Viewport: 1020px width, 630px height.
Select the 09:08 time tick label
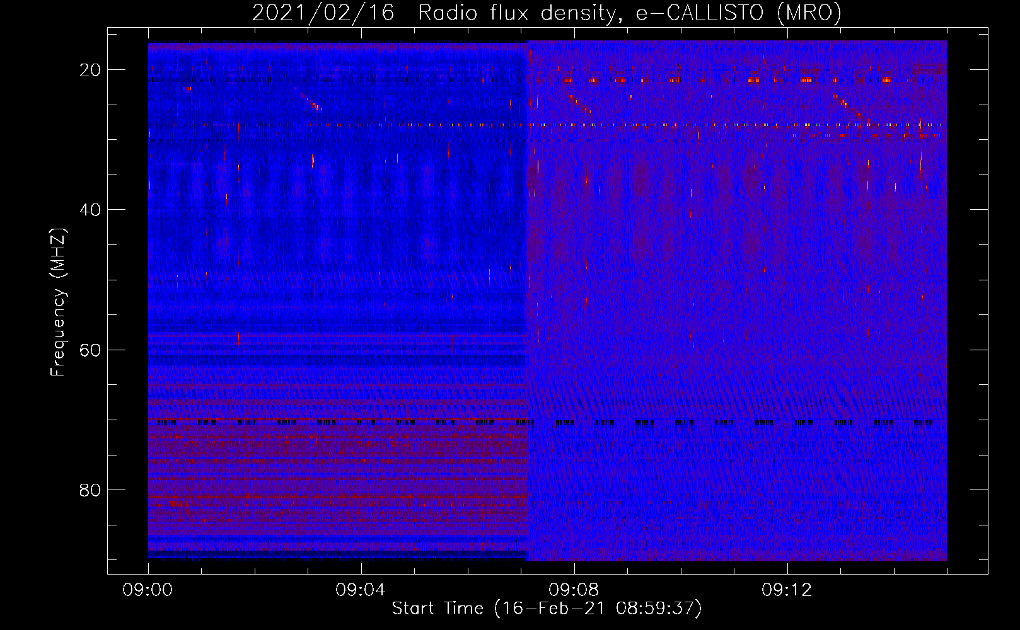pyautogui.click(x=574, y=590)
